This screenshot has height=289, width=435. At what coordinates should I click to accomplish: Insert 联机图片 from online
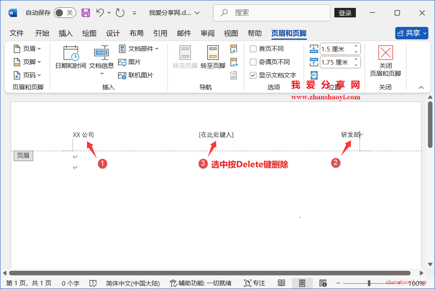click(135, 75)
